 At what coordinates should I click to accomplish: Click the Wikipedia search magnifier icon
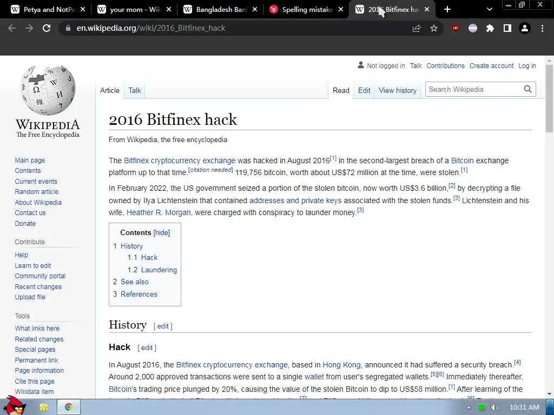click(x=528, y=89)
